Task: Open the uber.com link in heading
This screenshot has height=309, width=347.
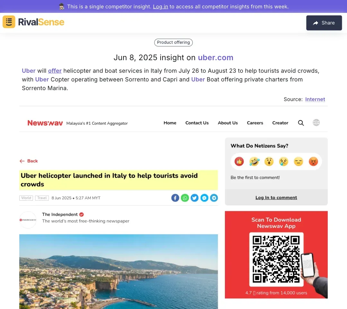Action: 216,57
